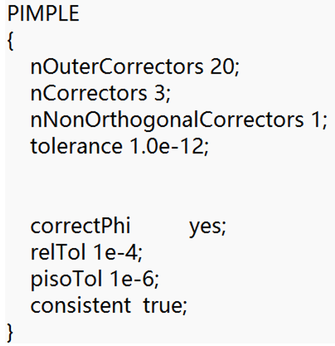Click the nOuterCorrectors keyword
This screenshot has height=346, width=335.
(x=117, y=67)
